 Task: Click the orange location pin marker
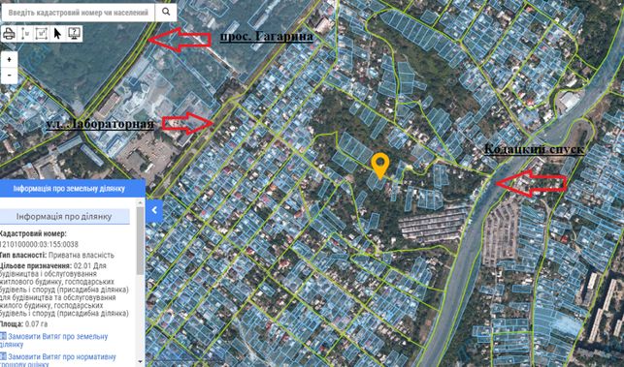(x=380, y=166)
